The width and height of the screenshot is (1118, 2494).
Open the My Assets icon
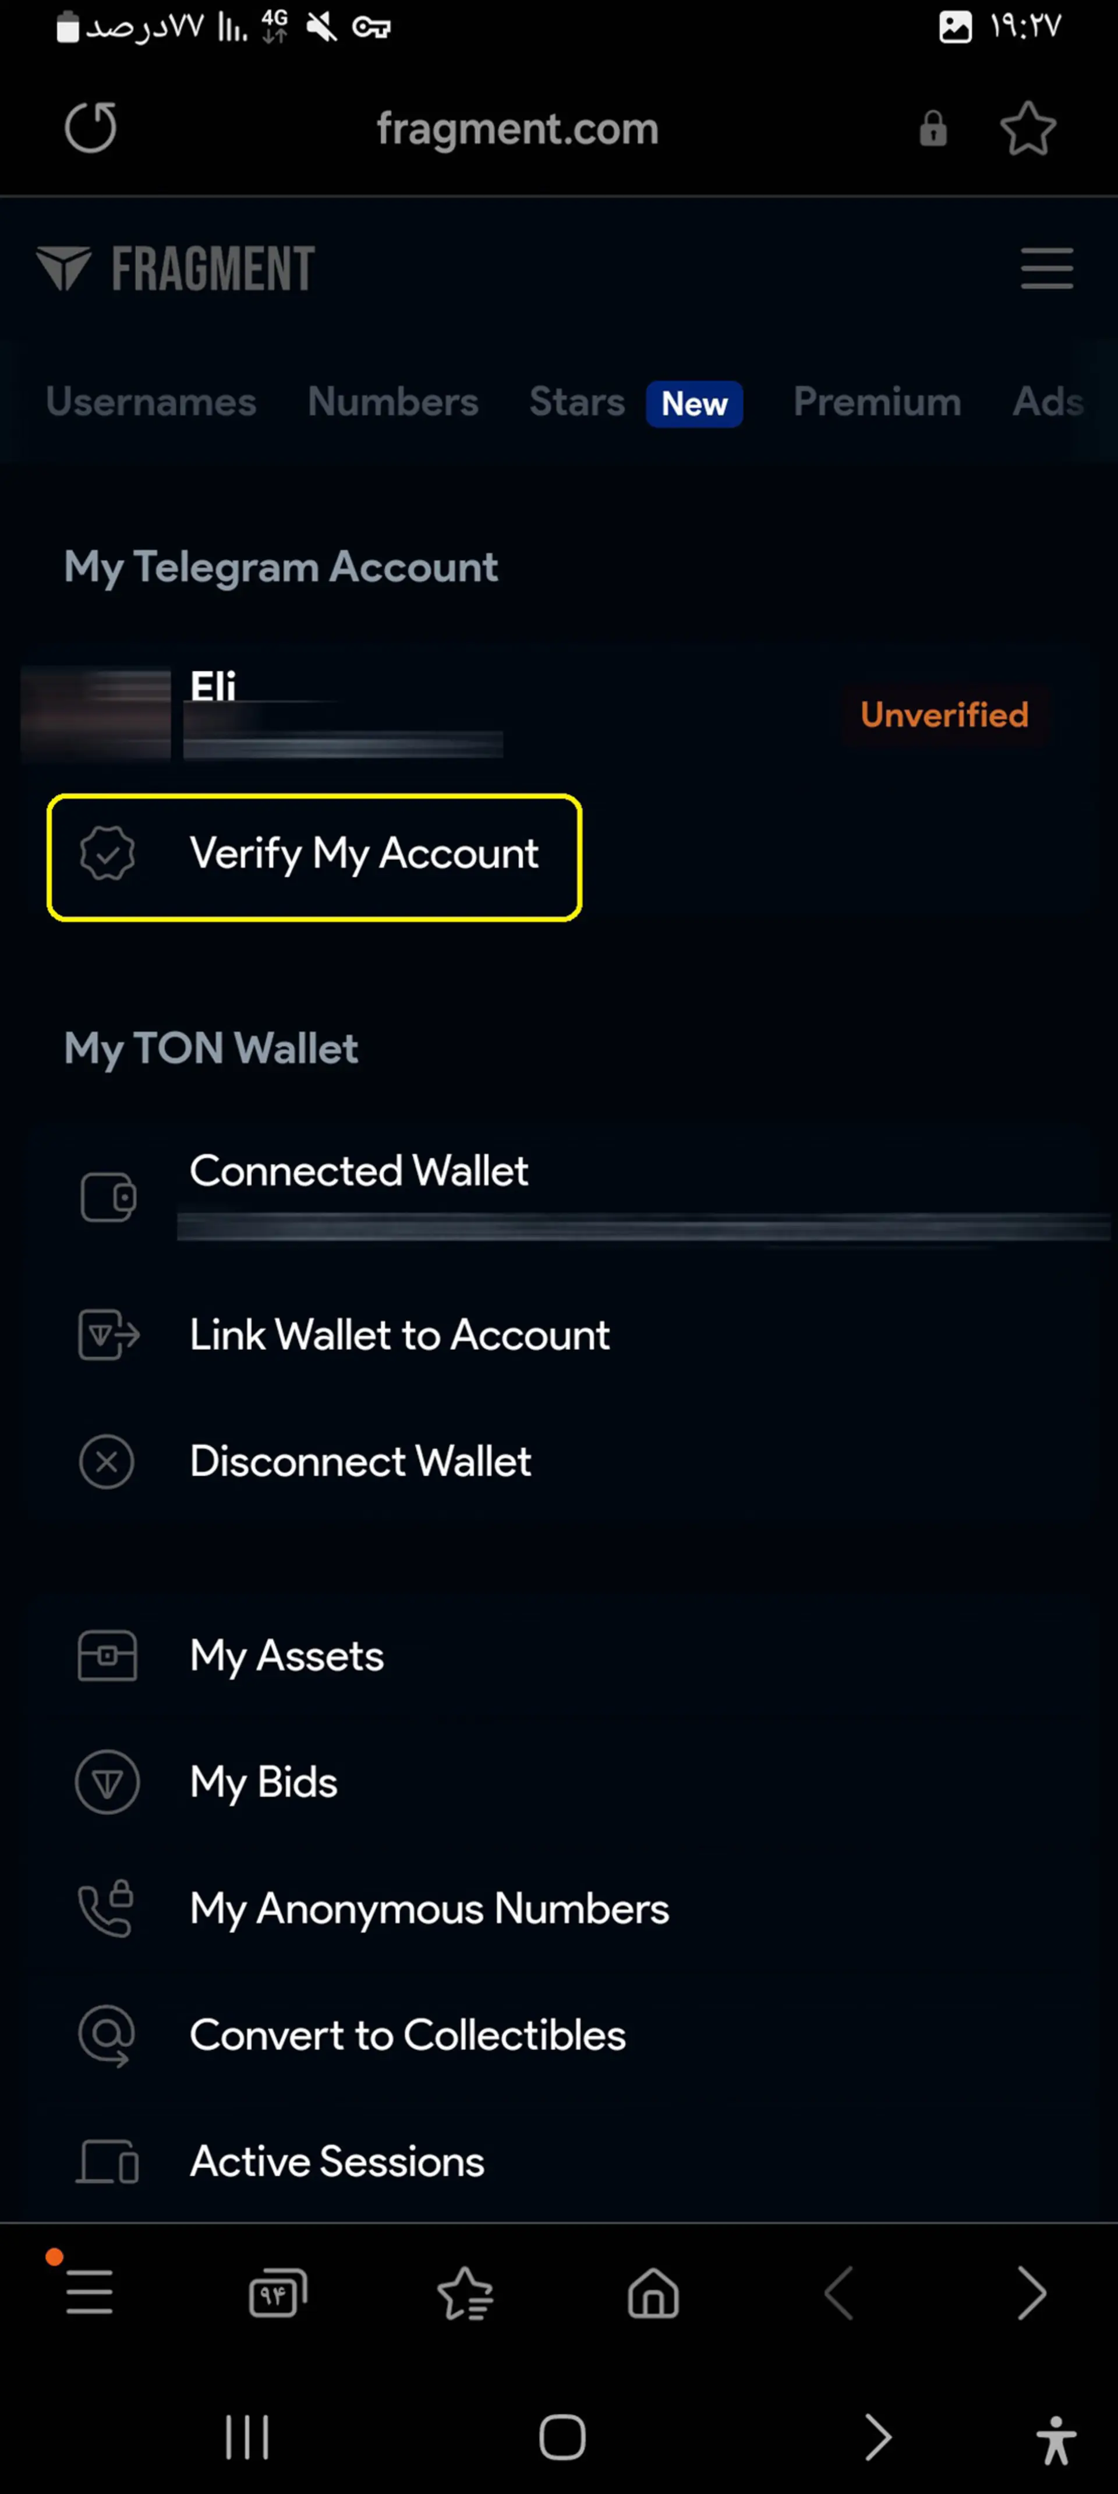click(107, 1656)
